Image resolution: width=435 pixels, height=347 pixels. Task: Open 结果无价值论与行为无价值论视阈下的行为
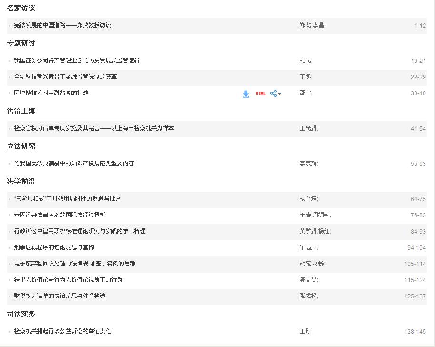68,280
